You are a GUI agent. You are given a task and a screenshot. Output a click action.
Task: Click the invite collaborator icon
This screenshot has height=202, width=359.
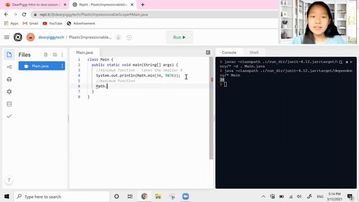[118, 37]
